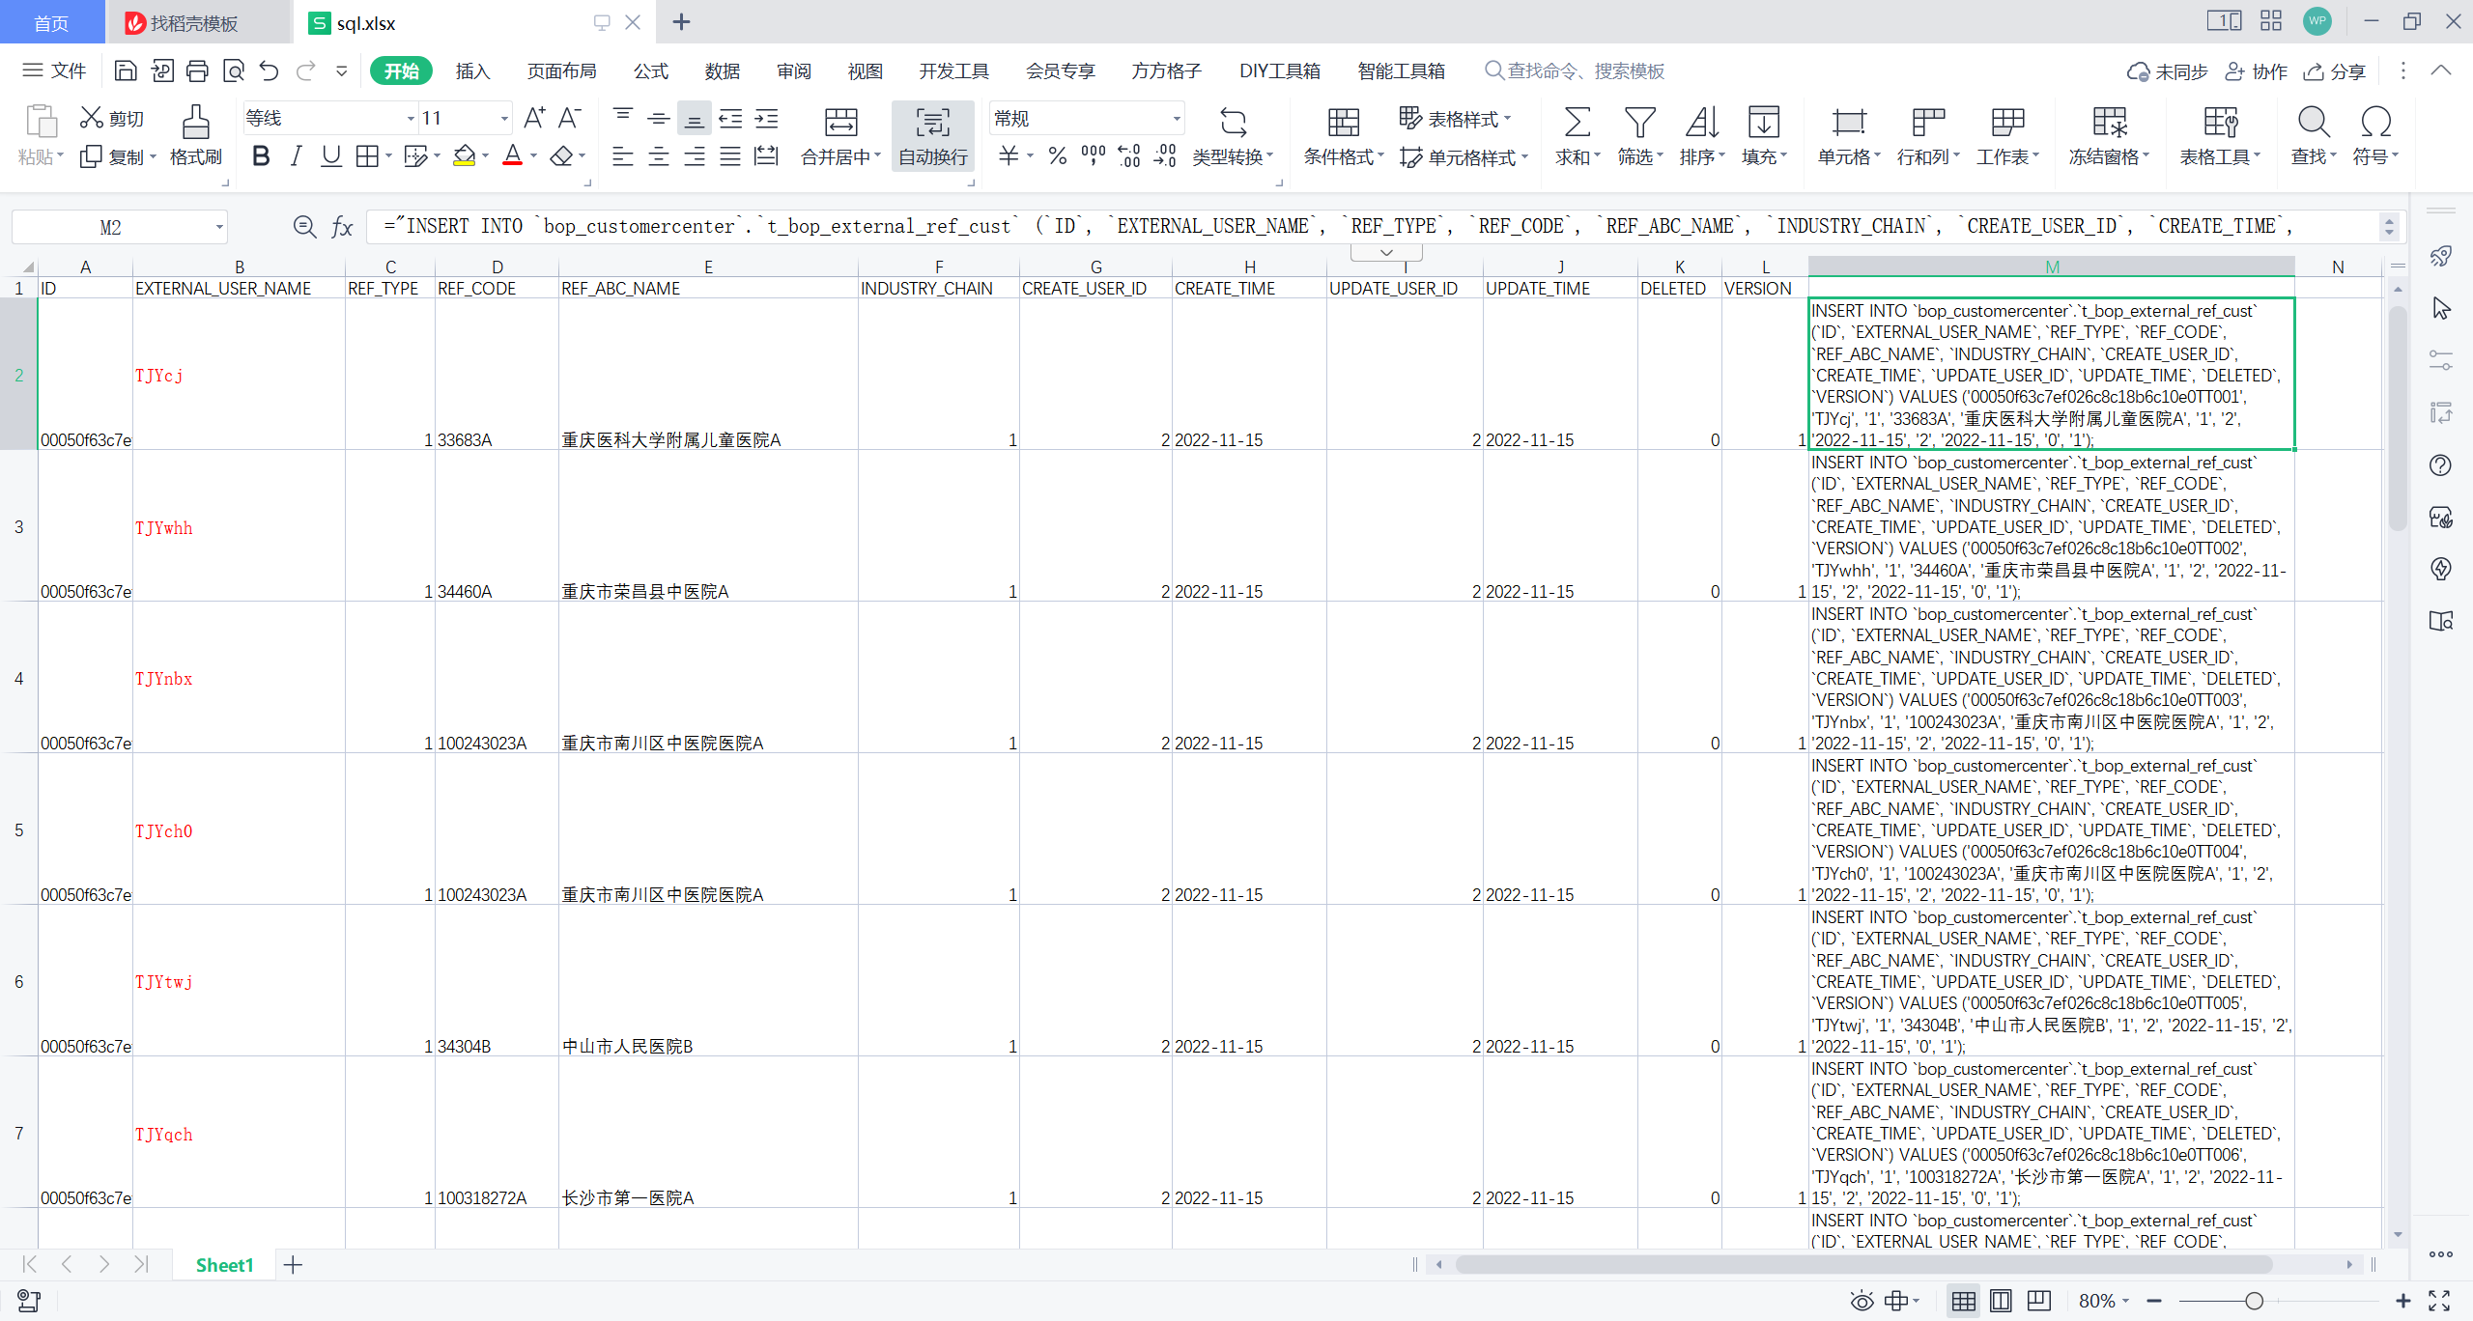This screenshot has width=2473, height=1321.
Task: Click the fx insert function icon
Action: pyautogui.click(x=342, y=227)
